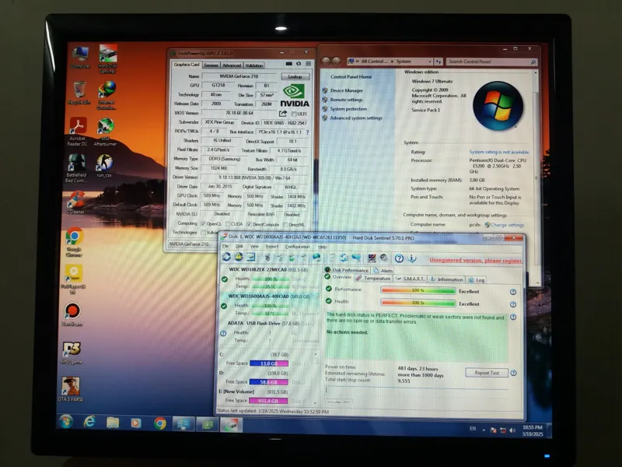Click the Control Panel back arrow button

(326, 61)
